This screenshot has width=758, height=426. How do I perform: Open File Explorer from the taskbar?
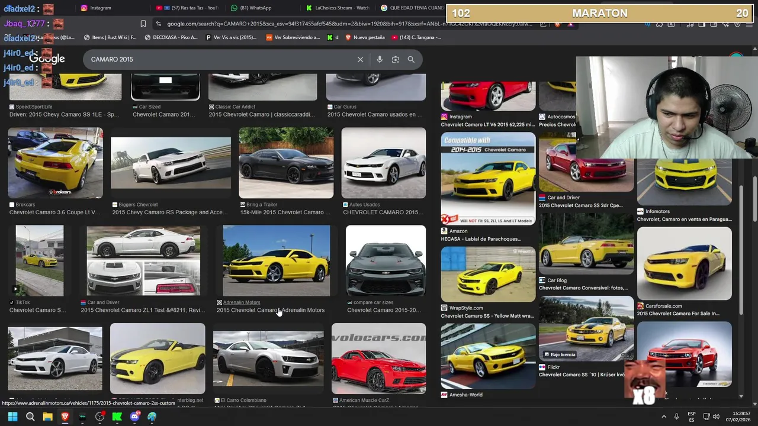[x=47, y=417]
